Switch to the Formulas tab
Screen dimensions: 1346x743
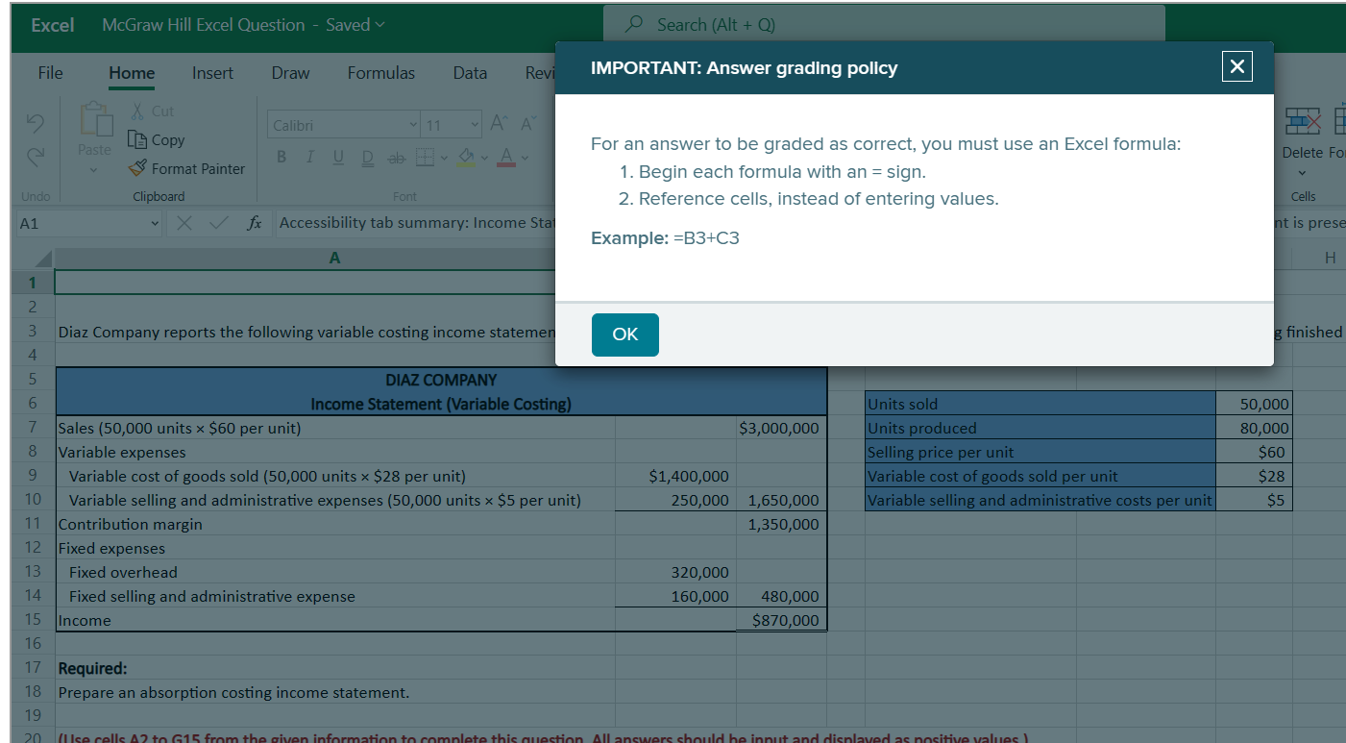pos(381,72)
